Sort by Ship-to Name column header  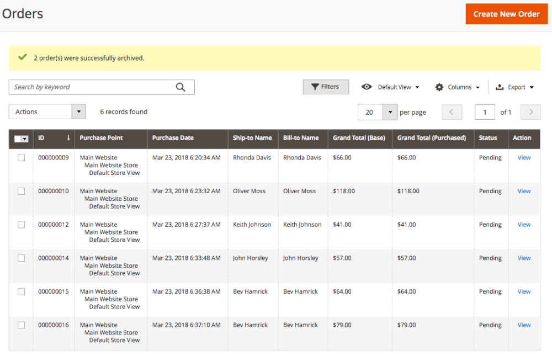tap(252, 137)
